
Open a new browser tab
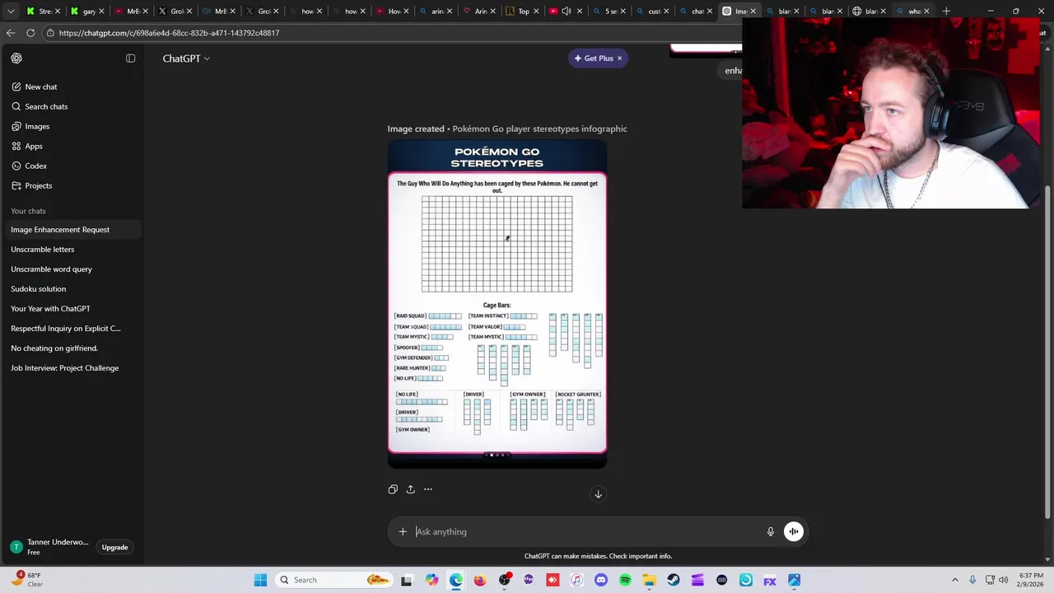click(x=946, y=11)
